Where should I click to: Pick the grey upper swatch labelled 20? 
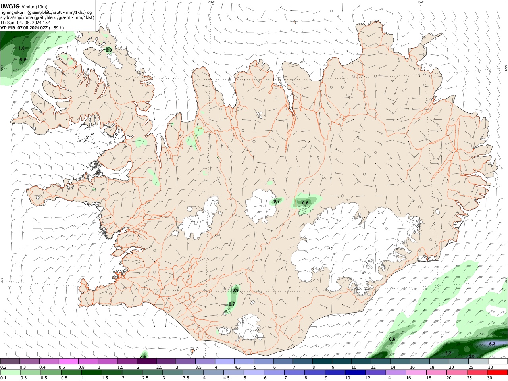click(459, 361)
